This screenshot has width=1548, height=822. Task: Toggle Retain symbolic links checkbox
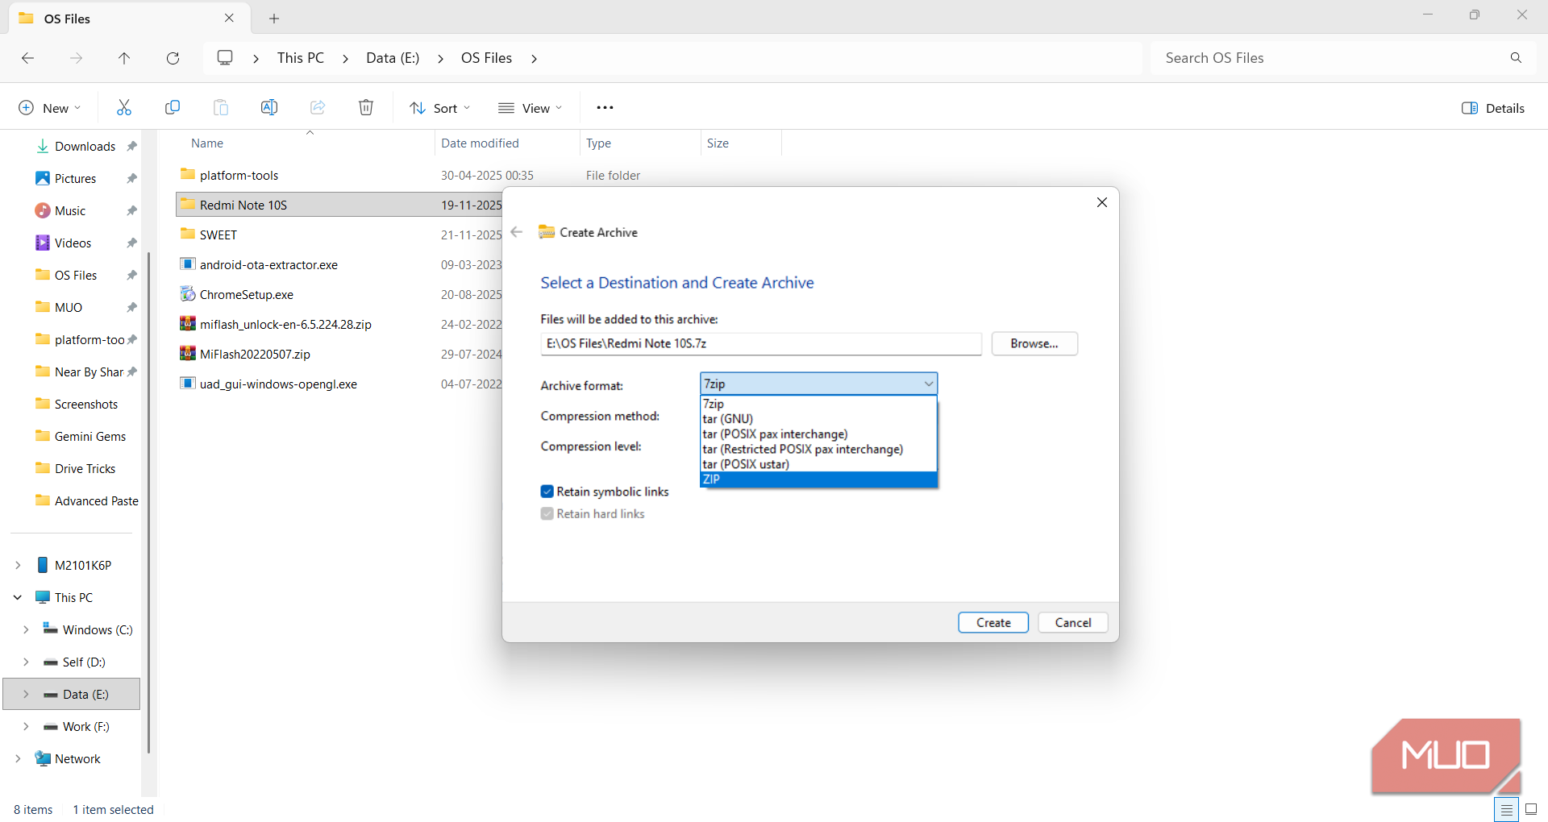click(547, 492)
